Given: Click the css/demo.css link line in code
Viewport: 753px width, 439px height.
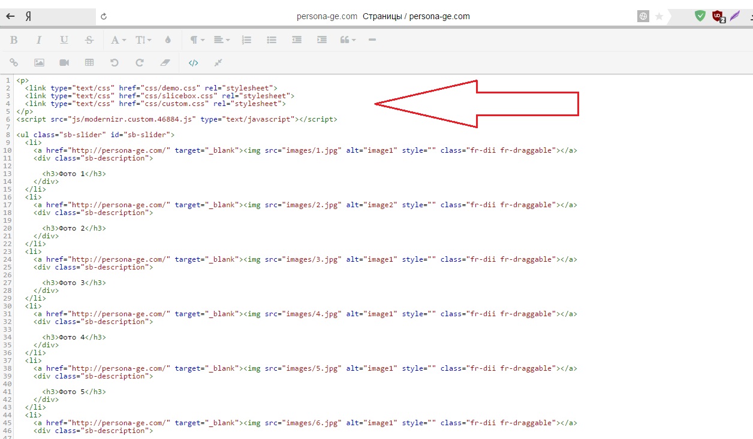Looking at the screenshot, I should coord(151,88).
